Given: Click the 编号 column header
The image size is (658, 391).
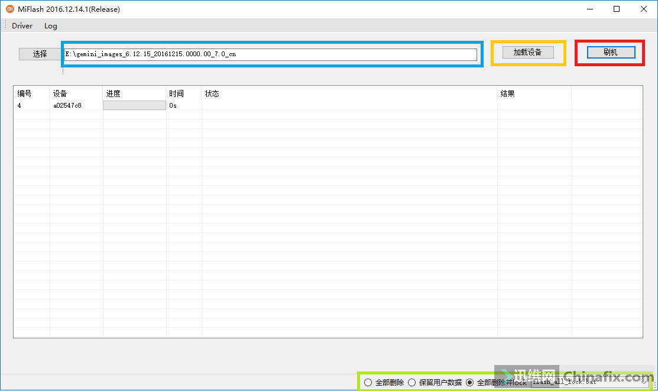Looking at the screenshot, I should coord(25,93).
